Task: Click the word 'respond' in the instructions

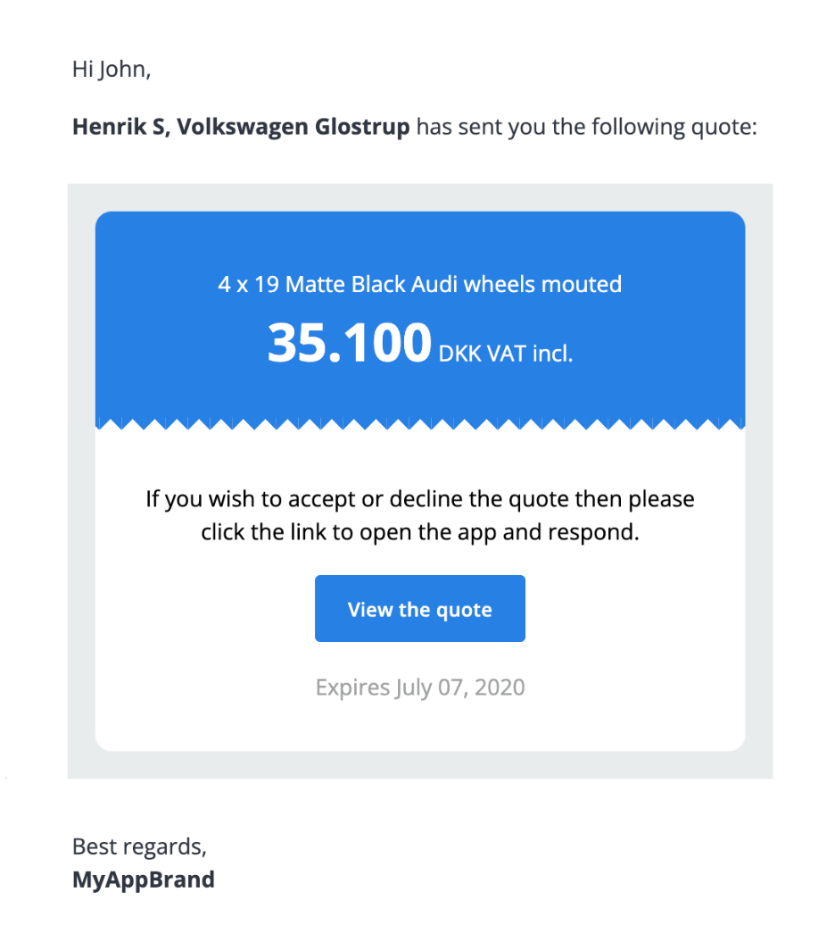Action: (x=599, y=533)
